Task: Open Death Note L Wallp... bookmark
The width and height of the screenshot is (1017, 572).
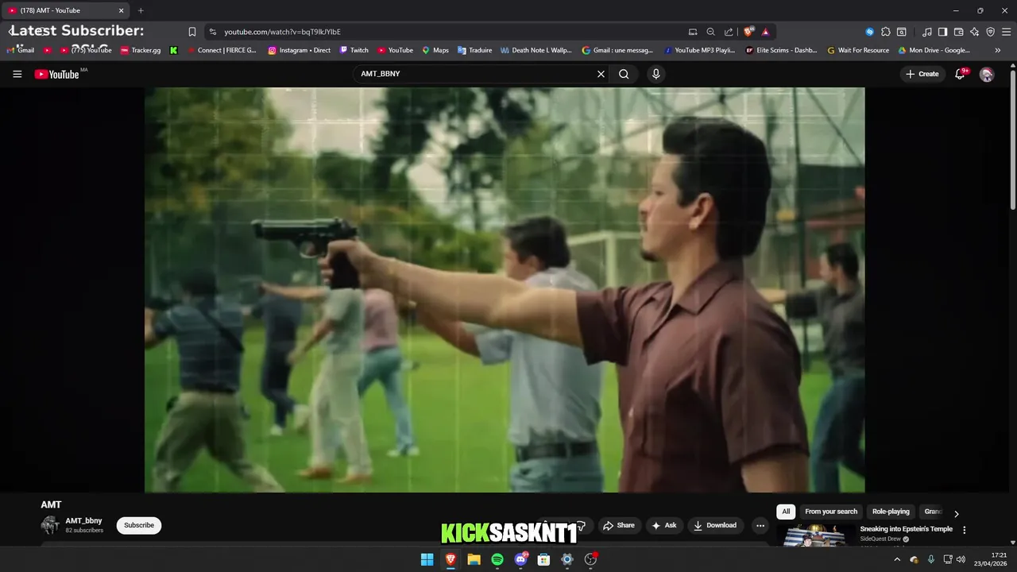Action: 536,50
